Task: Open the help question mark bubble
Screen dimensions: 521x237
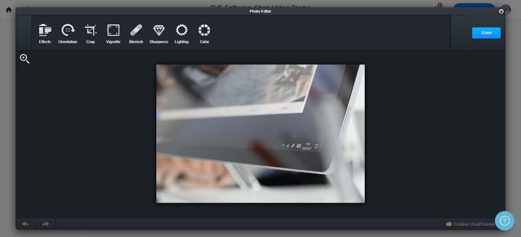Action: pos(504,221)
